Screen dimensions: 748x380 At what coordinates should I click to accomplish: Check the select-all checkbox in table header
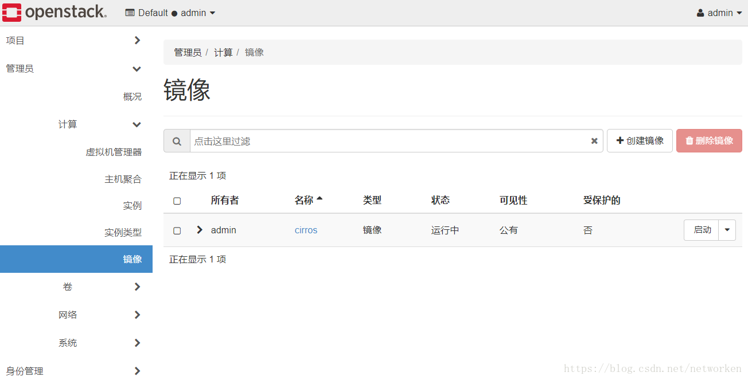[x=177, y=201]
